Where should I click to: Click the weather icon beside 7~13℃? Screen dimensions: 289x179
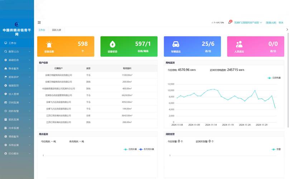(212, 23)
